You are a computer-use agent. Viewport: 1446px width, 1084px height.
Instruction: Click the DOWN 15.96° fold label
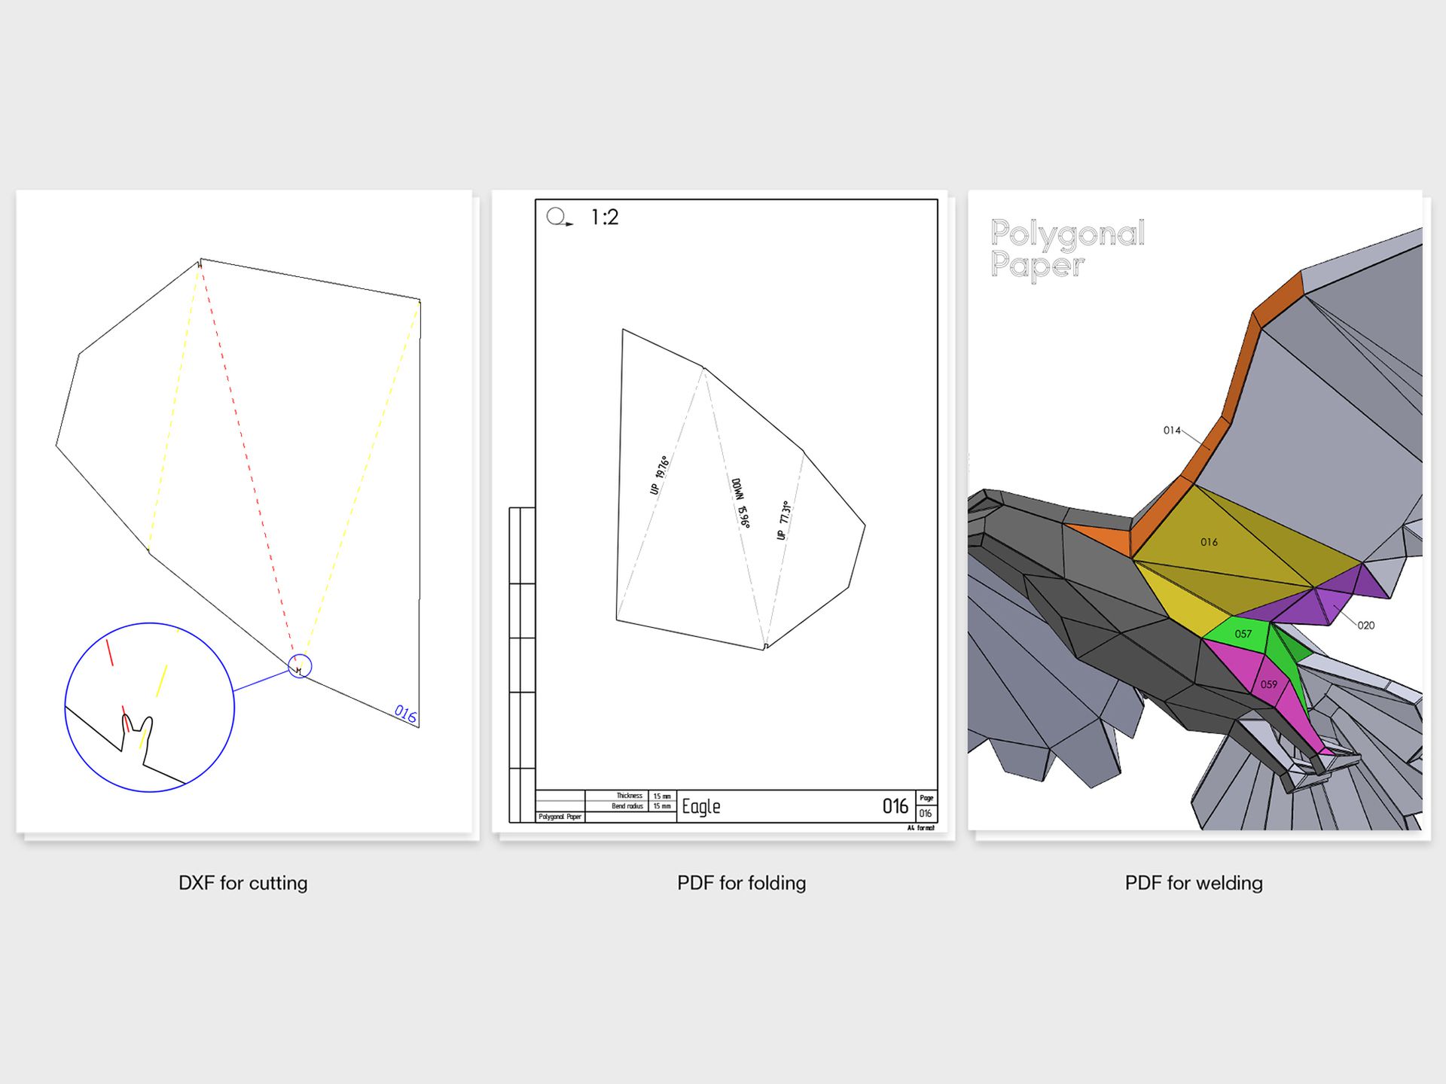(x=740, y=502)
